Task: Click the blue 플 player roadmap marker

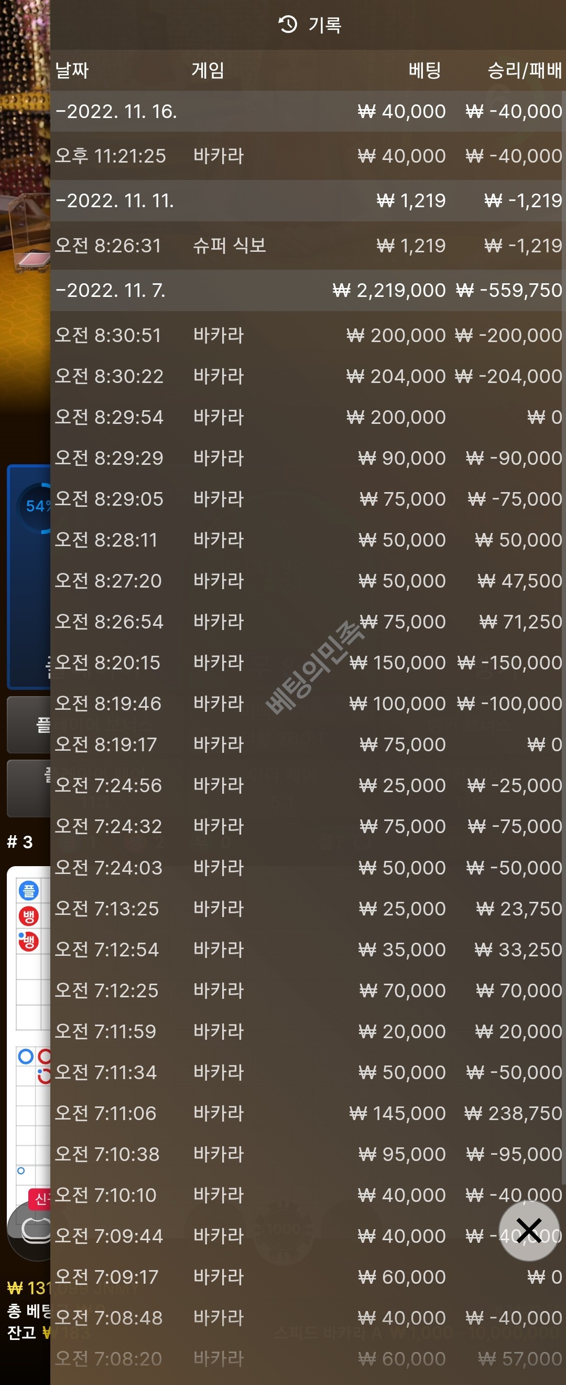Action: (x=28, y=891)
